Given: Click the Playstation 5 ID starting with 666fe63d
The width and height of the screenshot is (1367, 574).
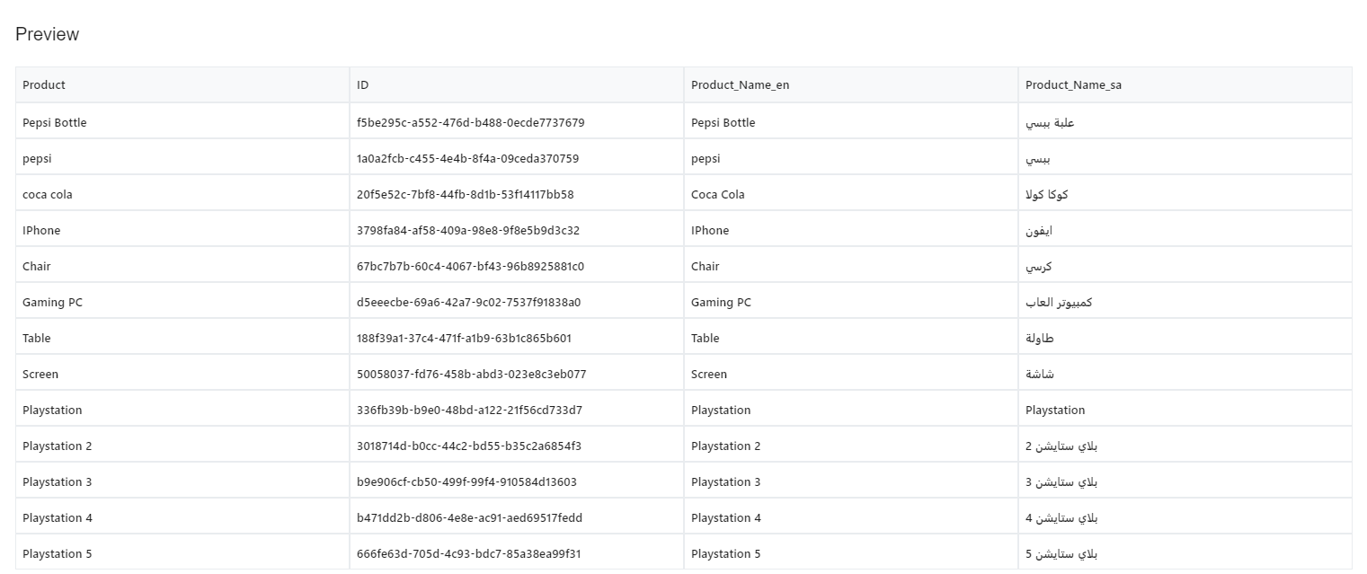Looking at the screenshot, I should 468,554.
